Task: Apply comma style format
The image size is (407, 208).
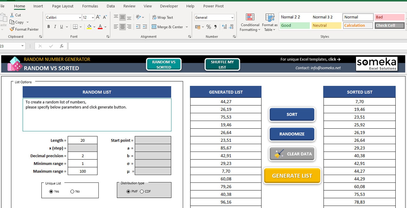Action: point(215,27)
